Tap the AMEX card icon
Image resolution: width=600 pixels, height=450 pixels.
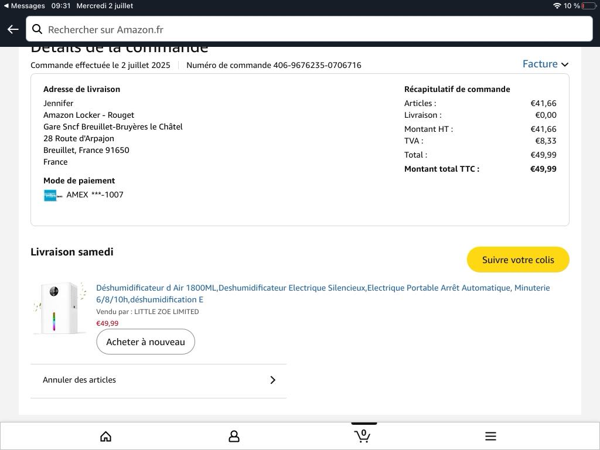pos(53,195)
